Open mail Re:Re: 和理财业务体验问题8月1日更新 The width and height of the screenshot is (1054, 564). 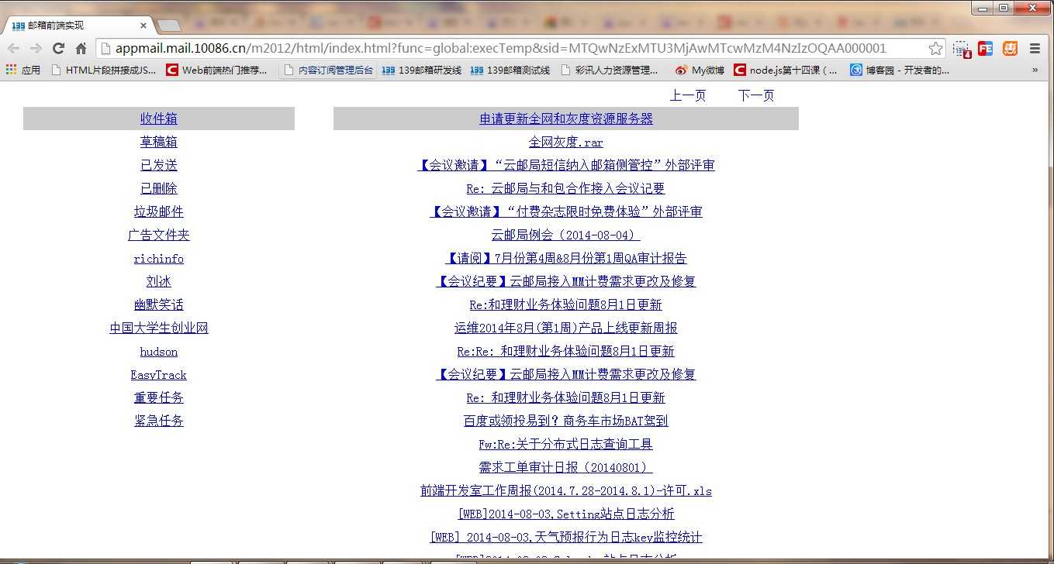click(x=566, y=351)
